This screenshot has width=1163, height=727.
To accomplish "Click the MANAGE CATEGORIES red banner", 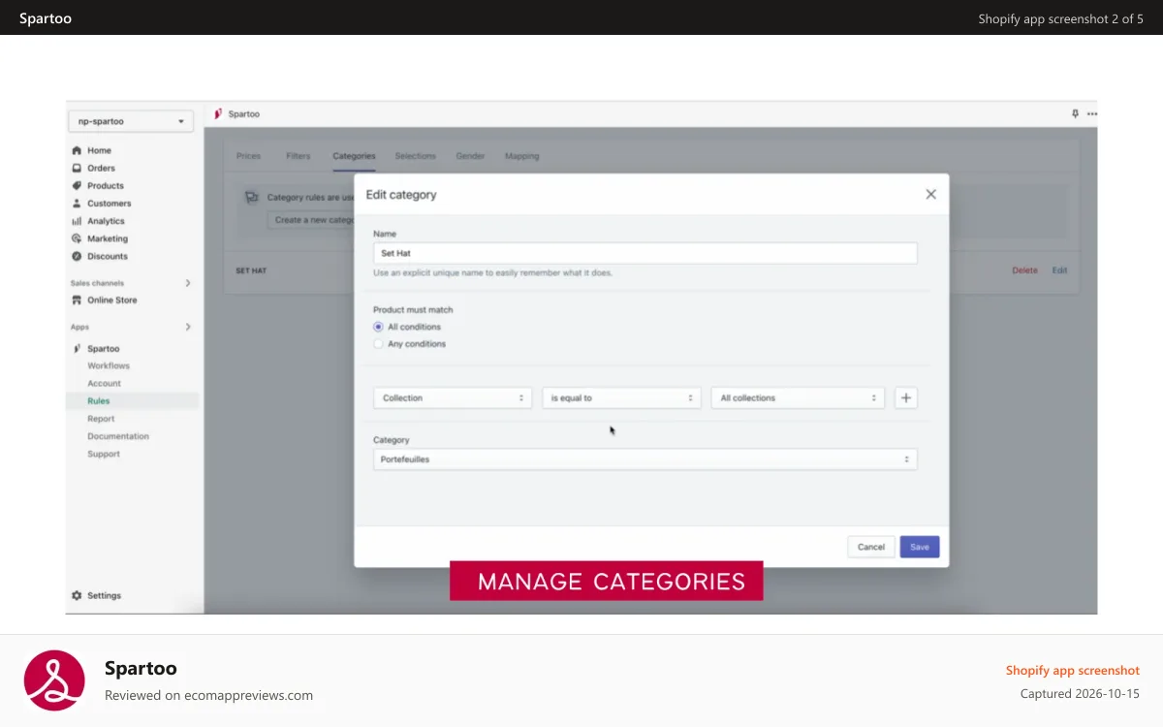I will click(x=607, y=581).
